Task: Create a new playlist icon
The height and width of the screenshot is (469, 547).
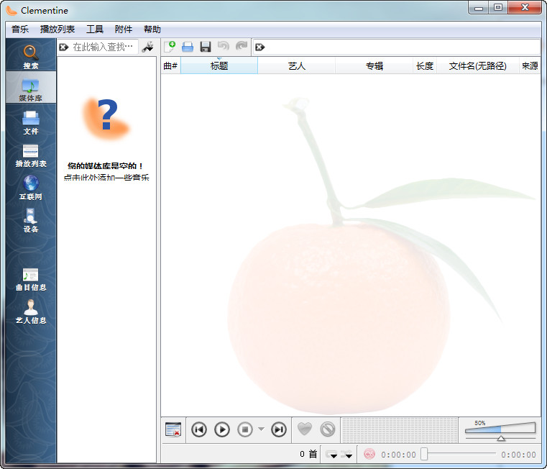Action: (170, 47)
